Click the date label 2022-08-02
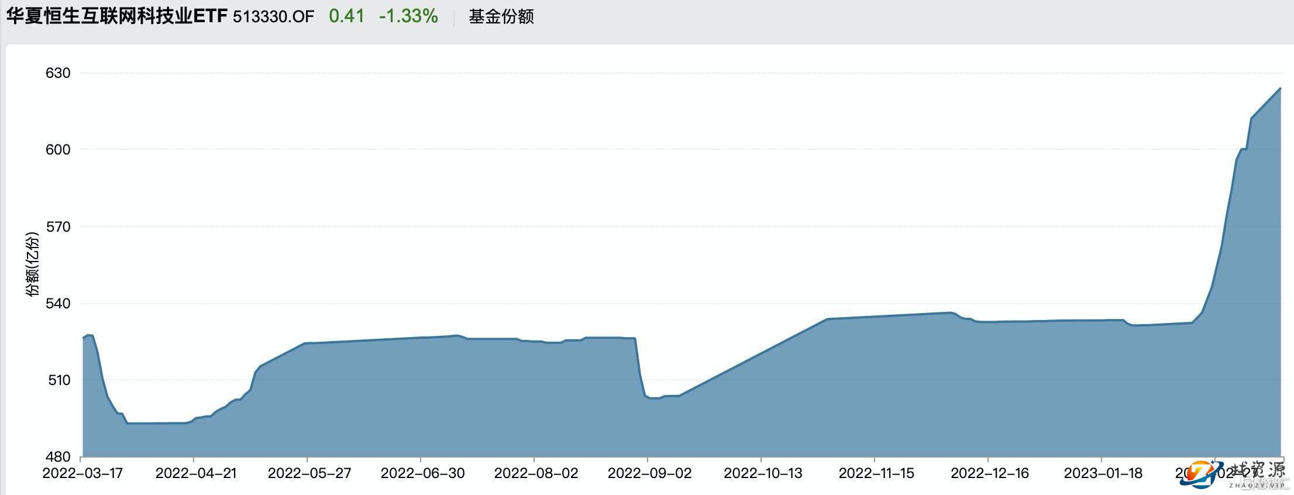 coord(536,473)
